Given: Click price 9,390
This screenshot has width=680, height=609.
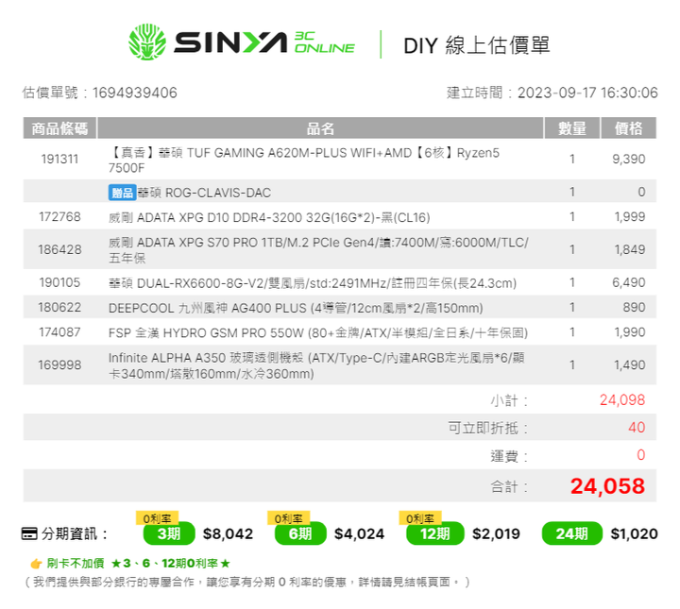Looking at the screenshot, I should [x=628, y=159].
